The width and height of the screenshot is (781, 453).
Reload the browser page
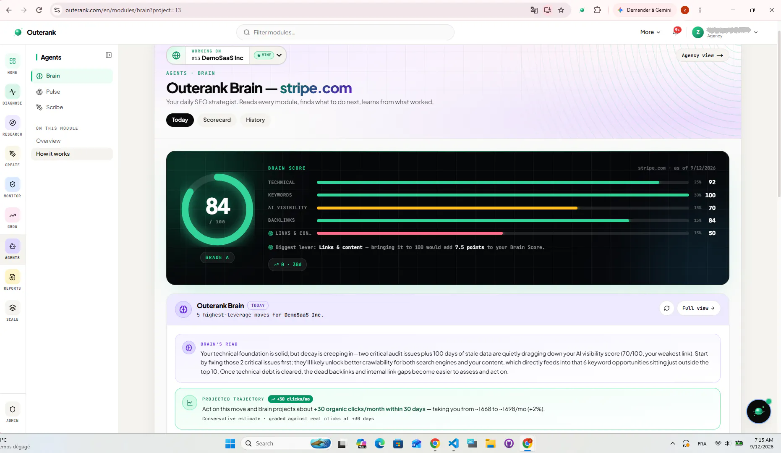tap(39, 10)
